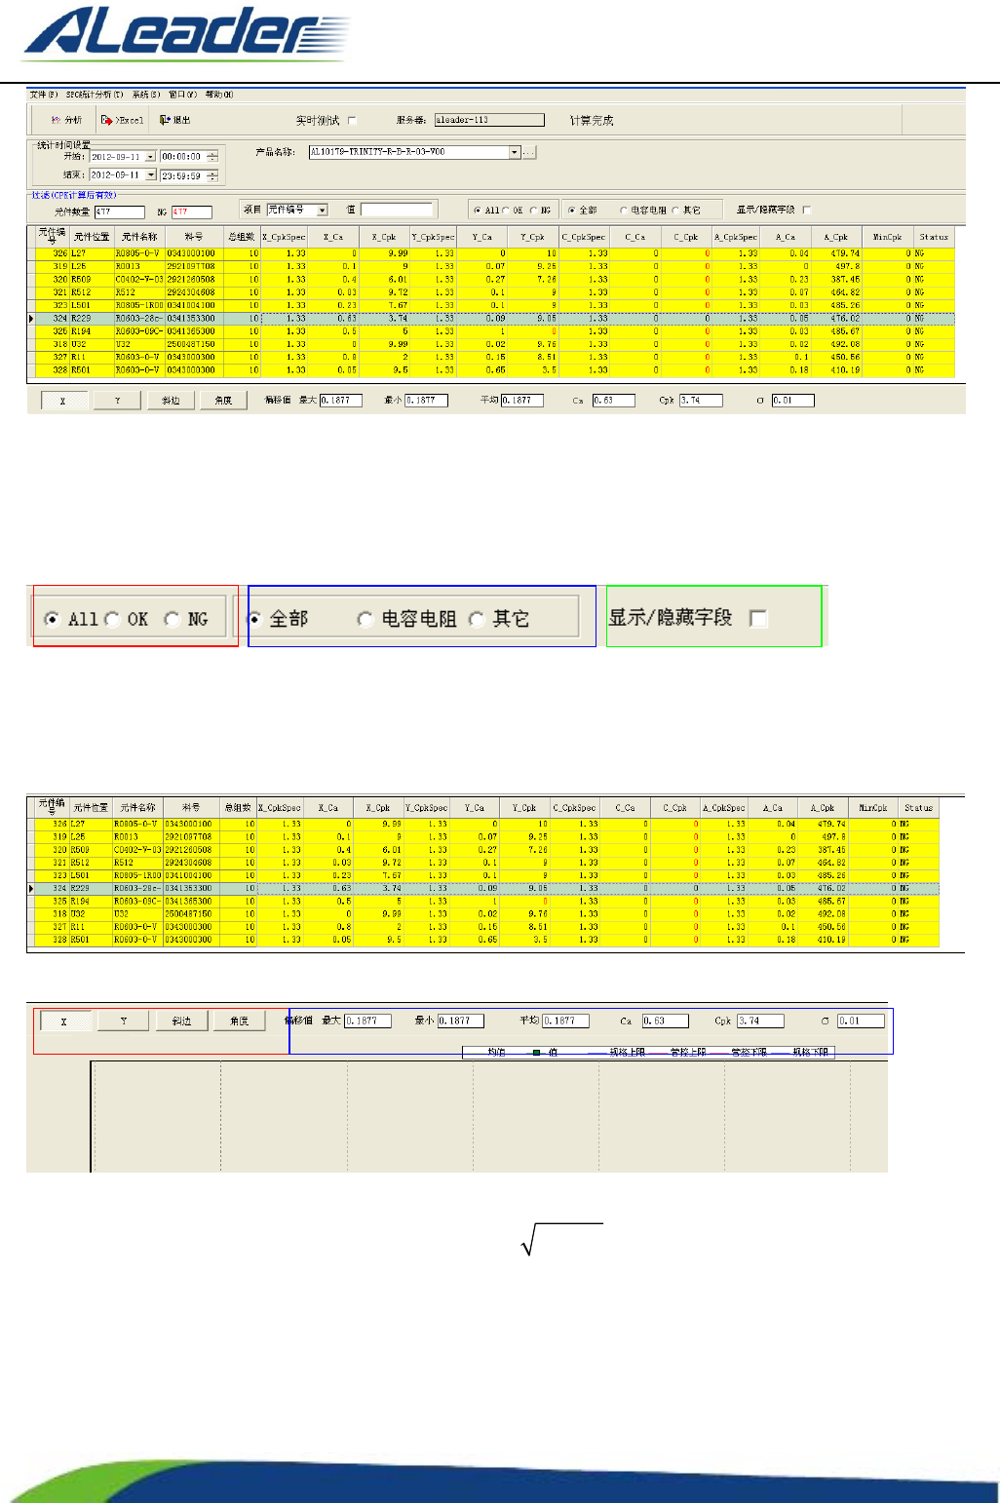Click the 服务器 field showing aleader-113

tap(489, 120)
